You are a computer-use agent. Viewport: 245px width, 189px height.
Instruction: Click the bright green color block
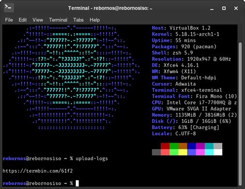click(174, 152)
